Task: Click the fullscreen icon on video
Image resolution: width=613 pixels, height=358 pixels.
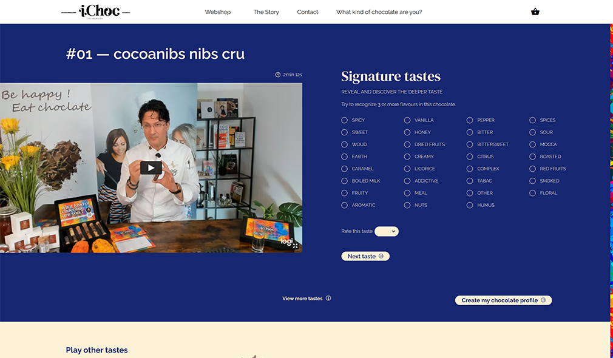Action: [x=295, y=246]
